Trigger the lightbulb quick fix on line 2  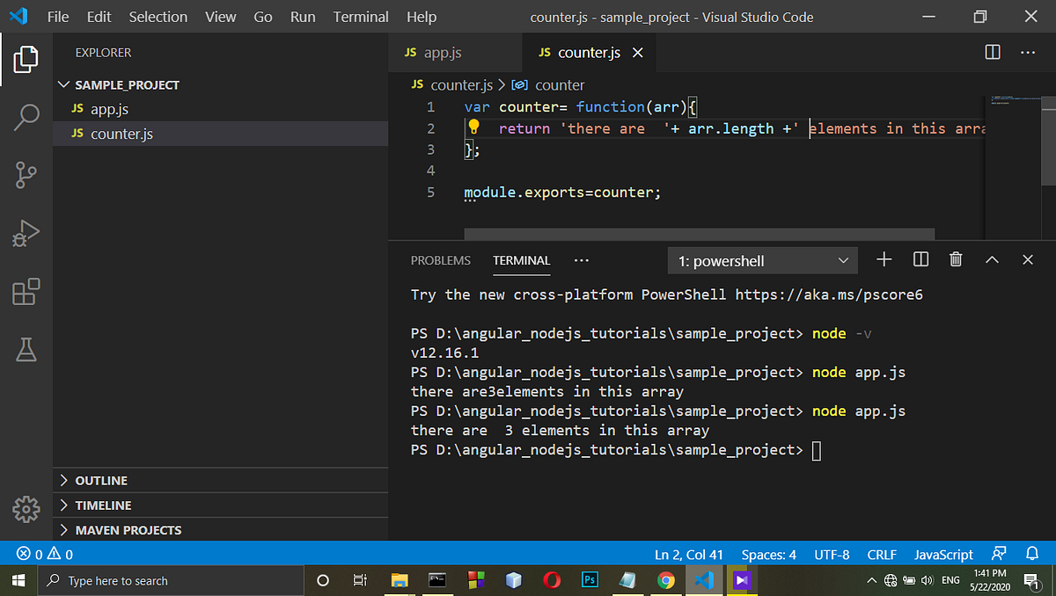[x=473, y=127]
